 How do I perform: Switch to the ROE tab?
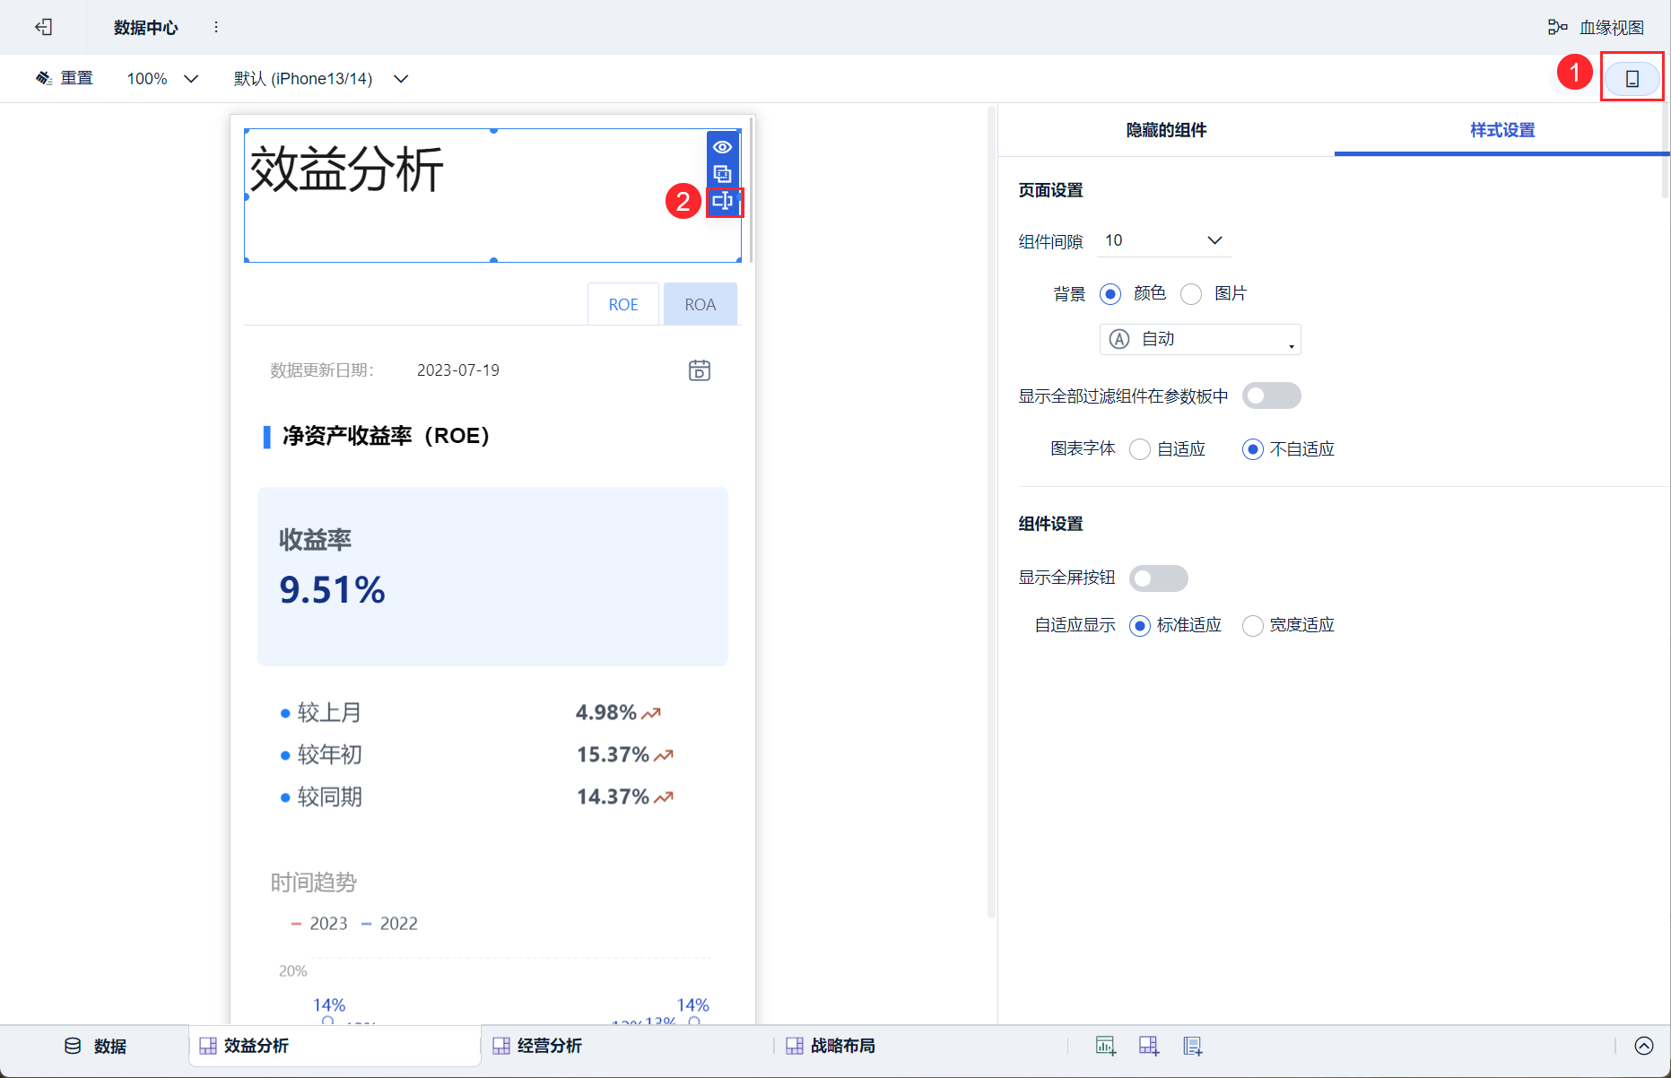click(x=623, y=304)
